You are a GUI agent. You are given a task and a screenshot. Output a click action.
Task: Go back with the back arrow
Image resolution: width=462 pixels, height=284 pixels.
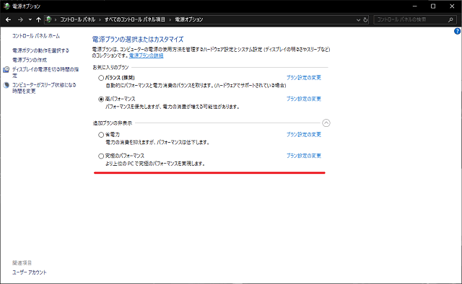[8, 19]
